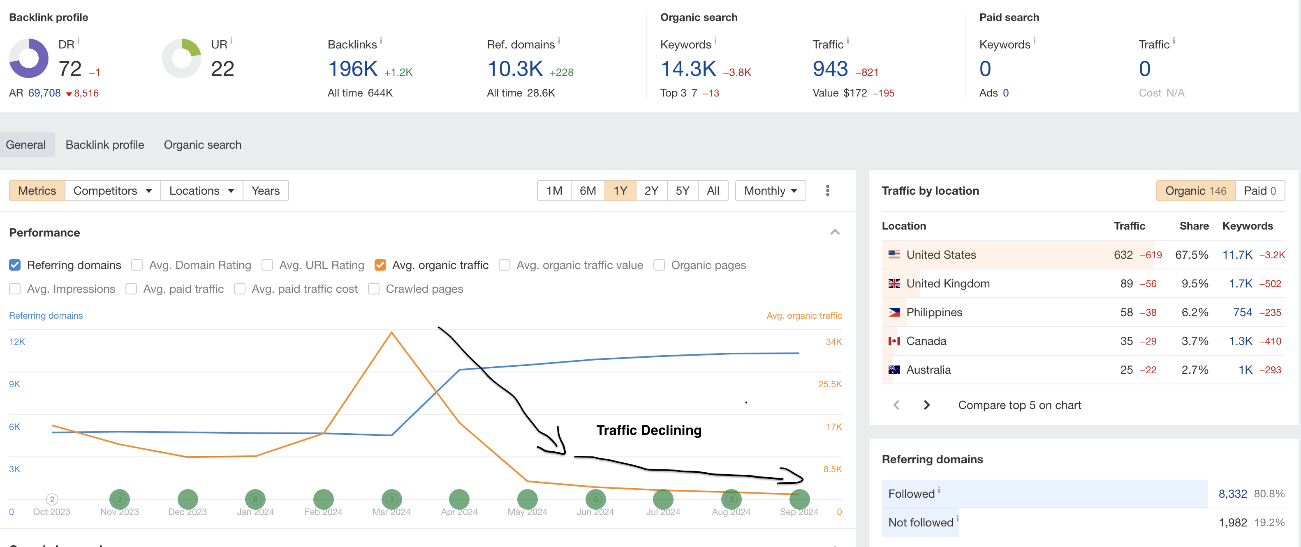1301x547 pixels.
Task: Switch to the Organic search tab
Action: click(x=203, y=145)
